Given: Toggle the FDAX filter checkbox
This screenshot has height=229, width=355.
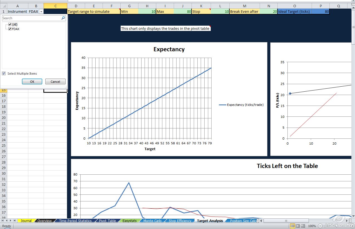Looking at the screenshot, I should [10, 29].
